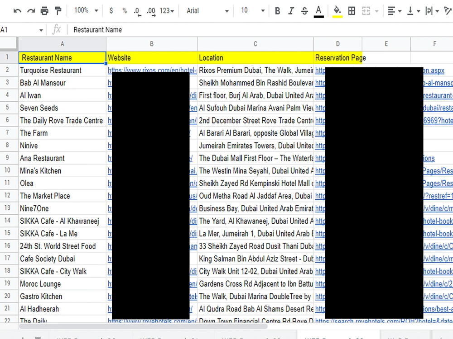The width and height of the screenshot is (453, 339).
Task: Decrease decimal places
Action: click(138, 11)
